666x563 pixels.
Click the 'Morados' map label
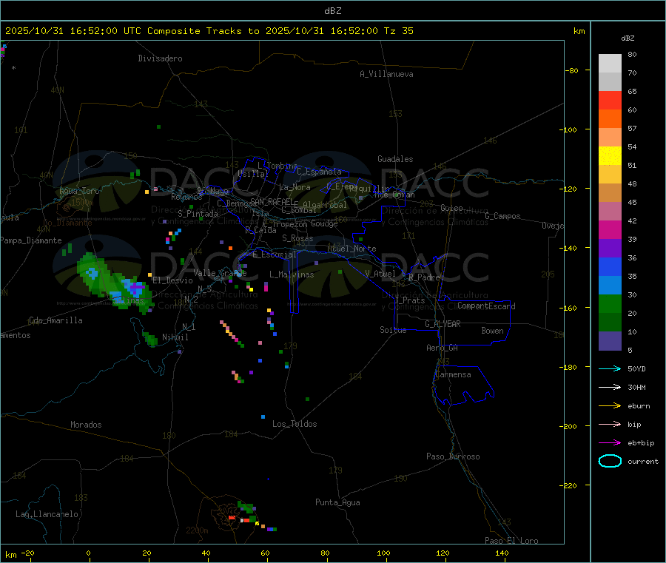coord(87,425)
